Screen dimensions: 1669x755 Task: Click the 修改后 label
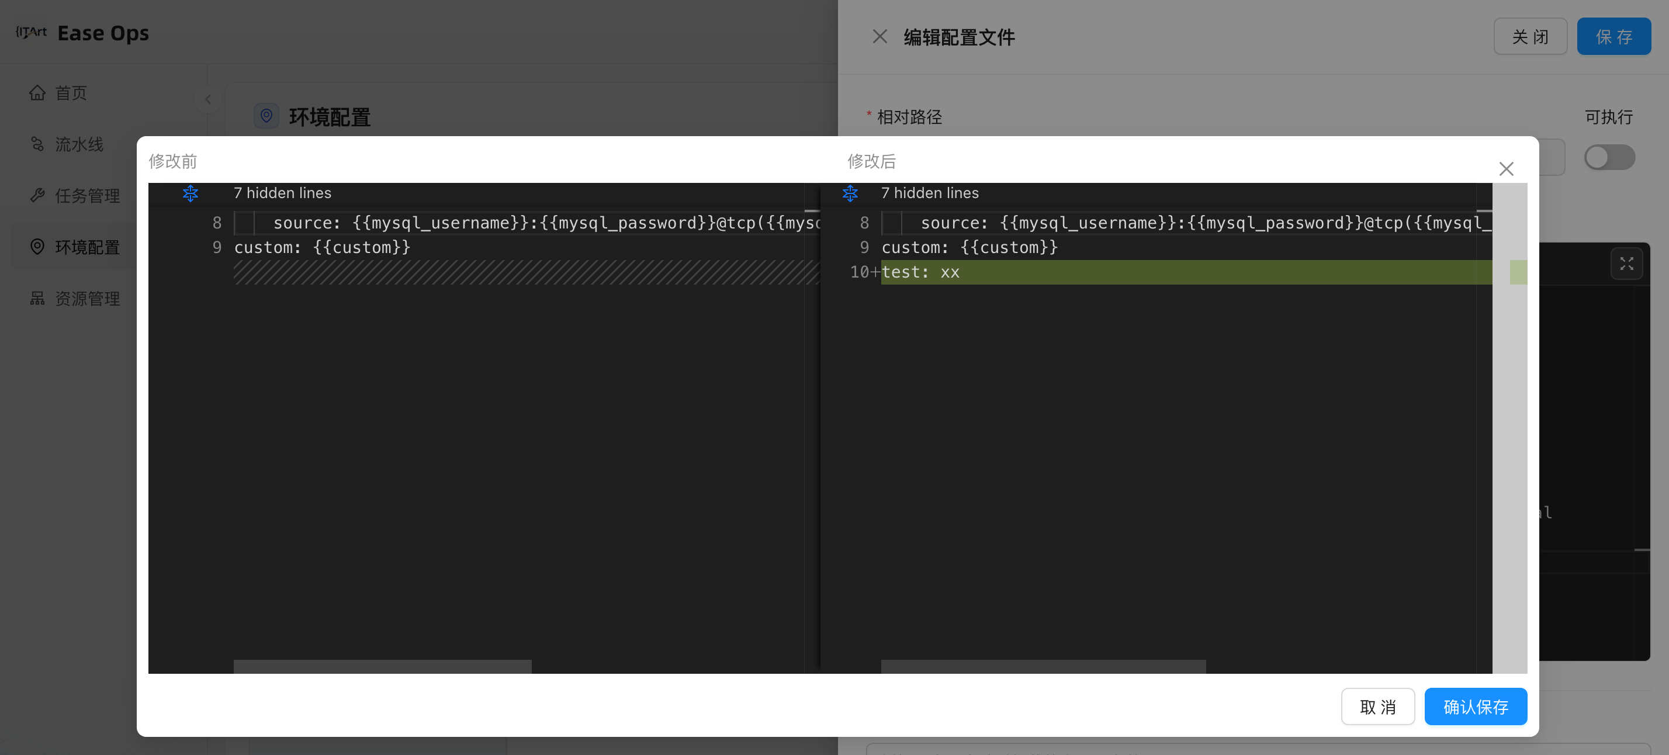[x=871, y=161]
